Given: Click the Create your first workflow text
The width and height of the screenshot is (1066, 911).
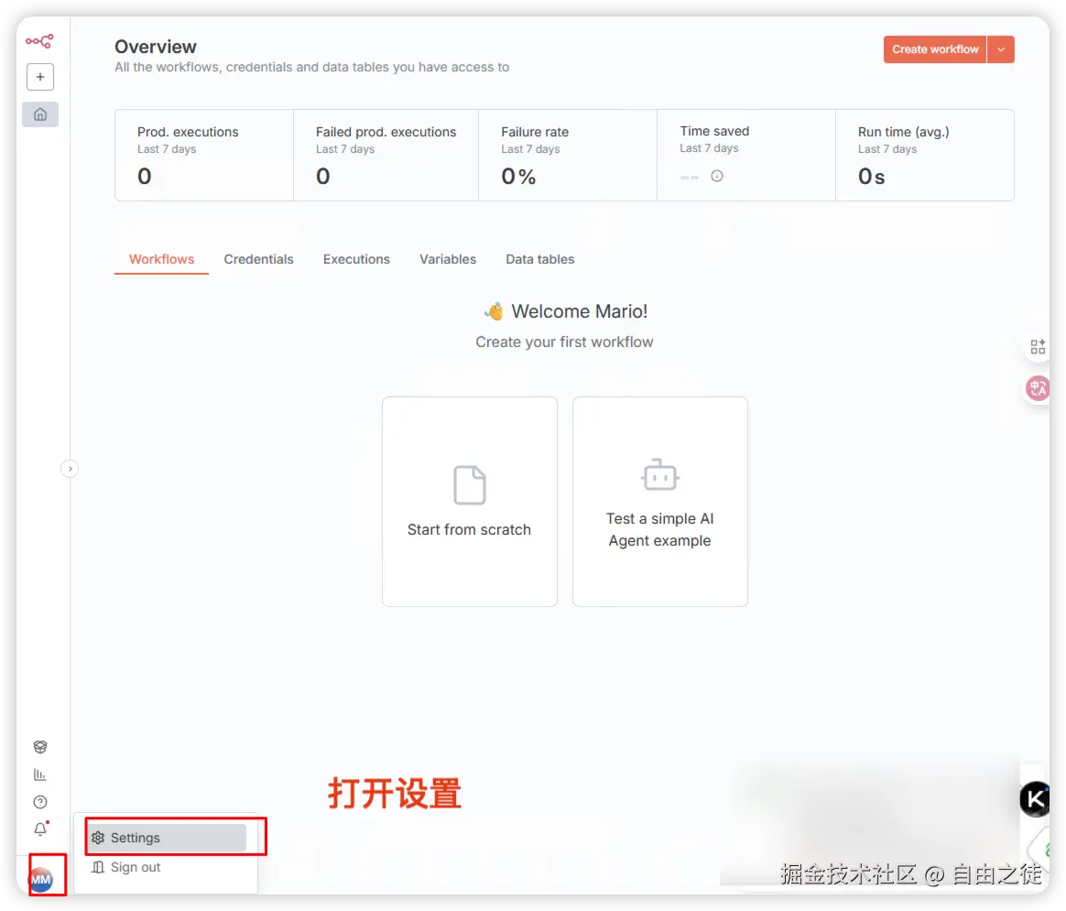Looking at the screenshot, I should click(564, 342).
